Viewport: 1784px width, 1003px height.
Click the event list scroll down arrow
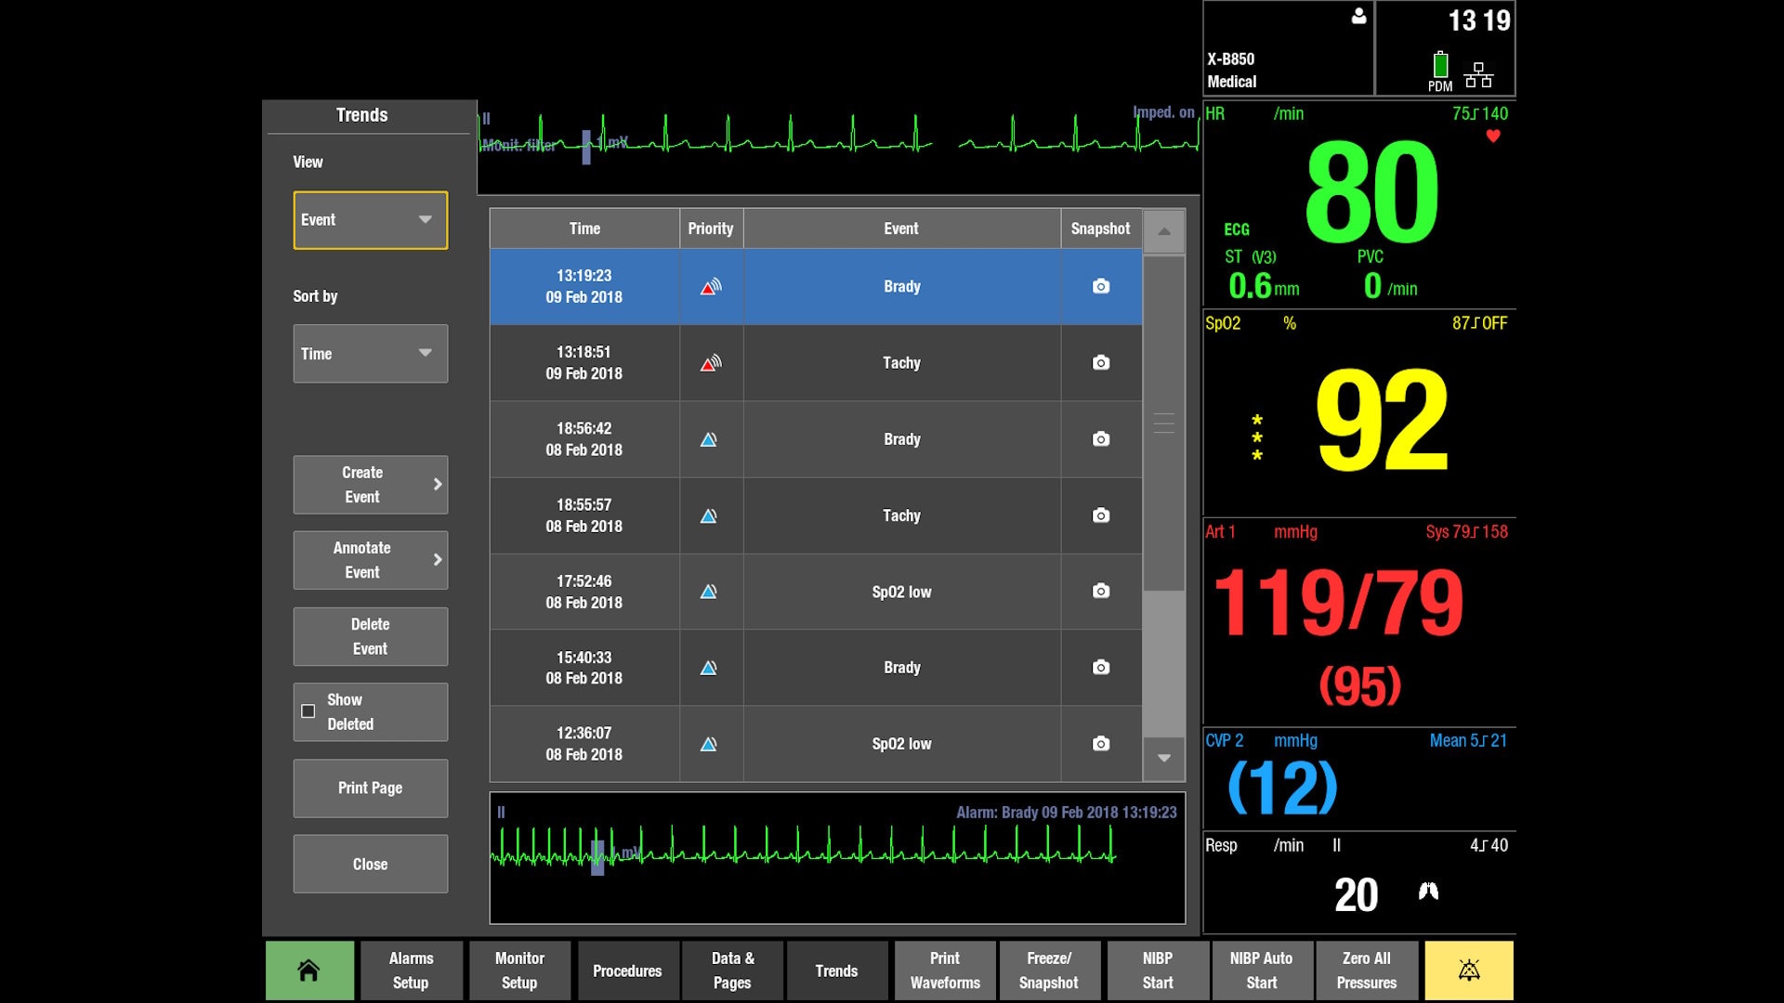pyautogui.click(x=1164, y=758)
